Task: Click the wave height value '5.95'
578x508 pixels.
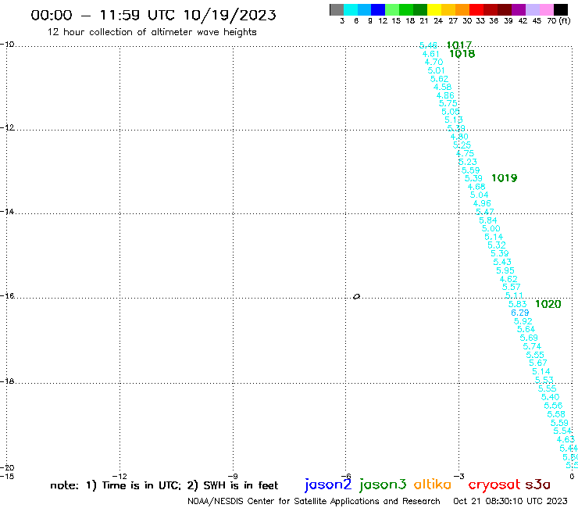Action: click(x=505, y=270)
